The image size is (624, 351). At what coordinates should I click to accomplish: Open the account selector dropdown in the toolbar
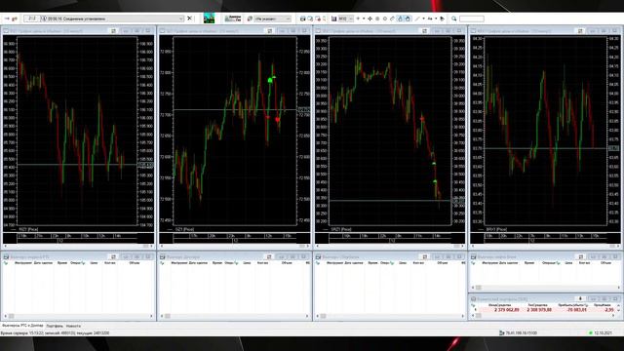click(273, 19)
